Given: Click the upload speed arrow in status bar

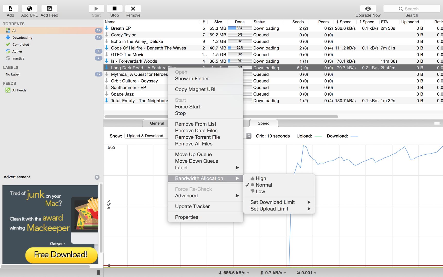Looking at the screenshot, I should point(262,273).
